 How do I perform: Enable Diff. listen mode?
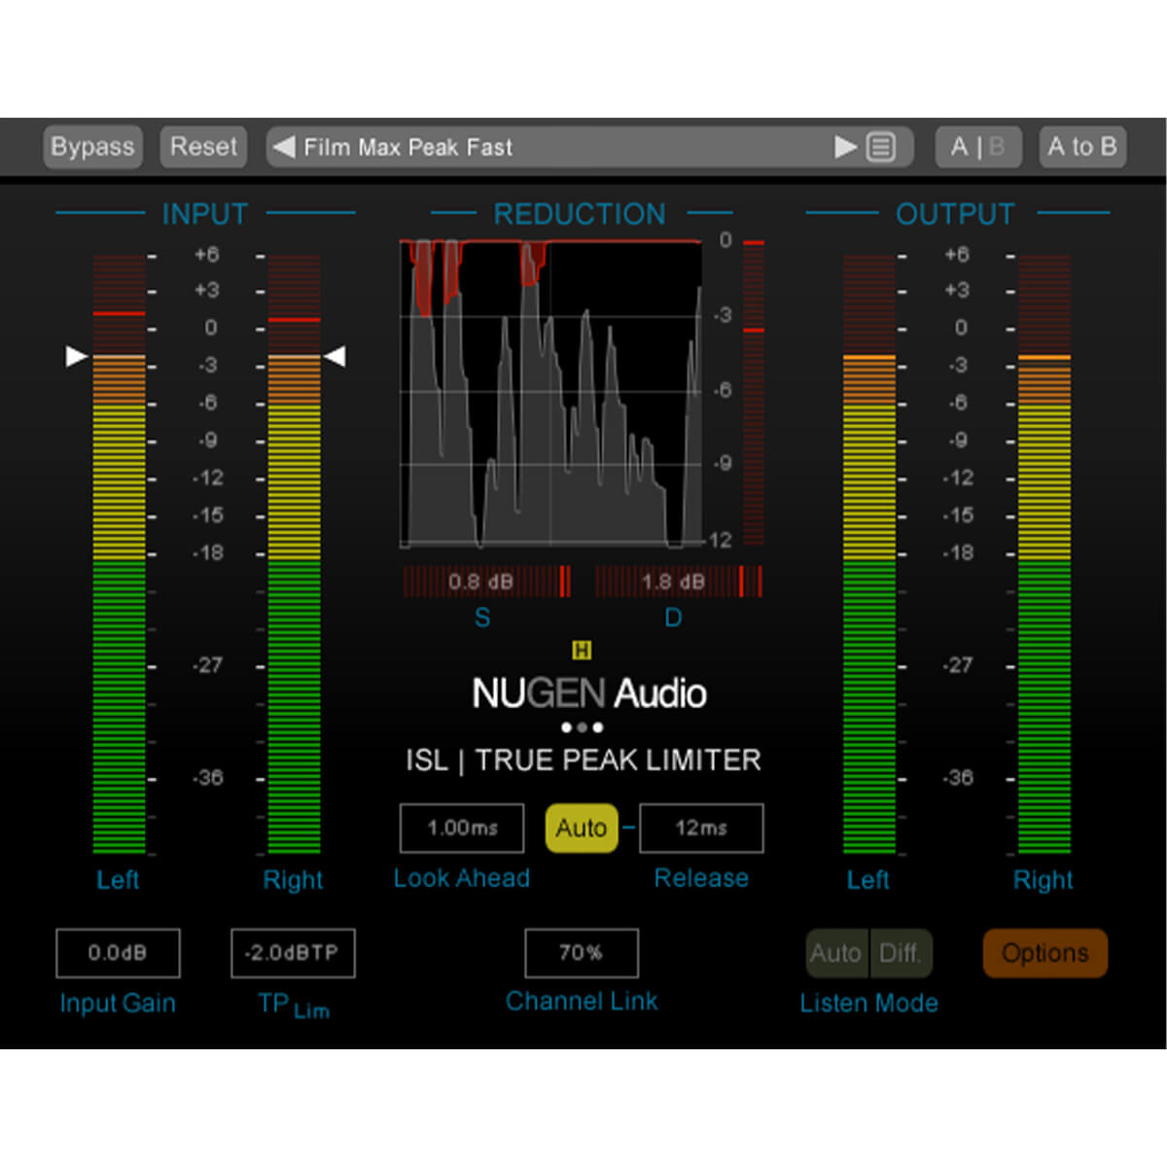click(x=901, y=953)
